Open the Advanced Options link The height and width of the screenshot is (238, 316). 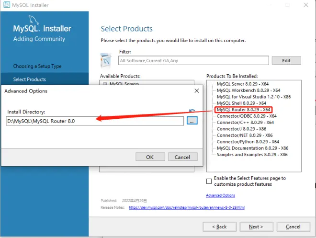click(x=220, y=195)
